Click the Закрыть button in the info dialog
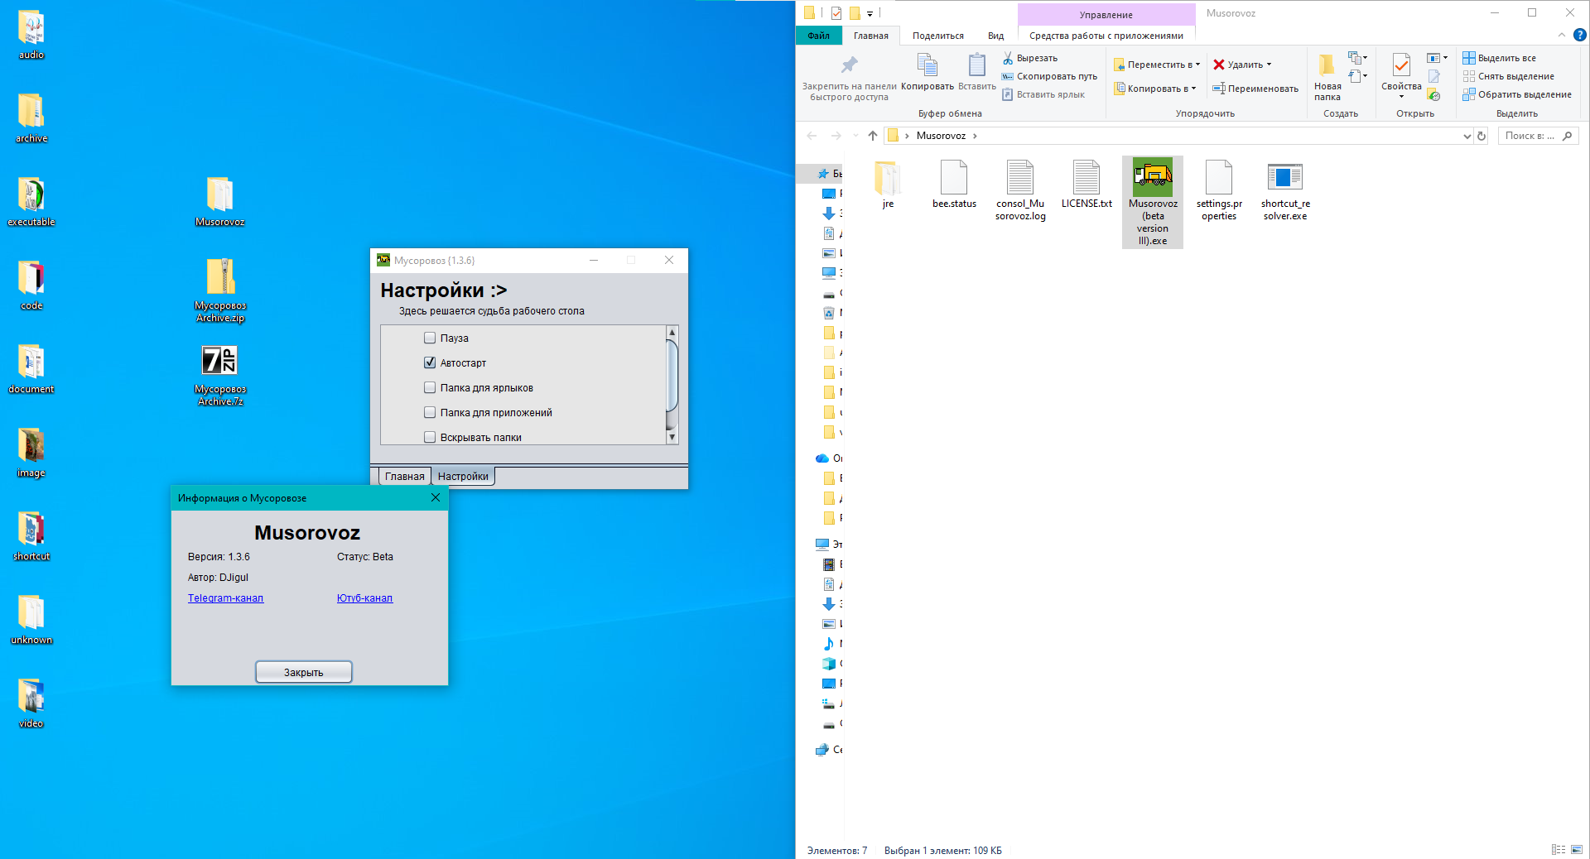This screenshot has width=1590, height=859. point(304,672)
